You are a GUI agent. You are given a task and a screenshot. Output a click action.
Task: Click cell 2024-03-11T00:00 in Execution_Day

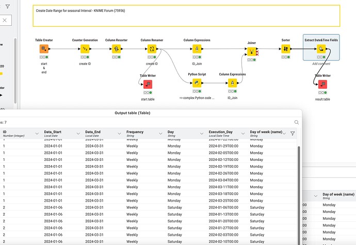tap(223, 187)
